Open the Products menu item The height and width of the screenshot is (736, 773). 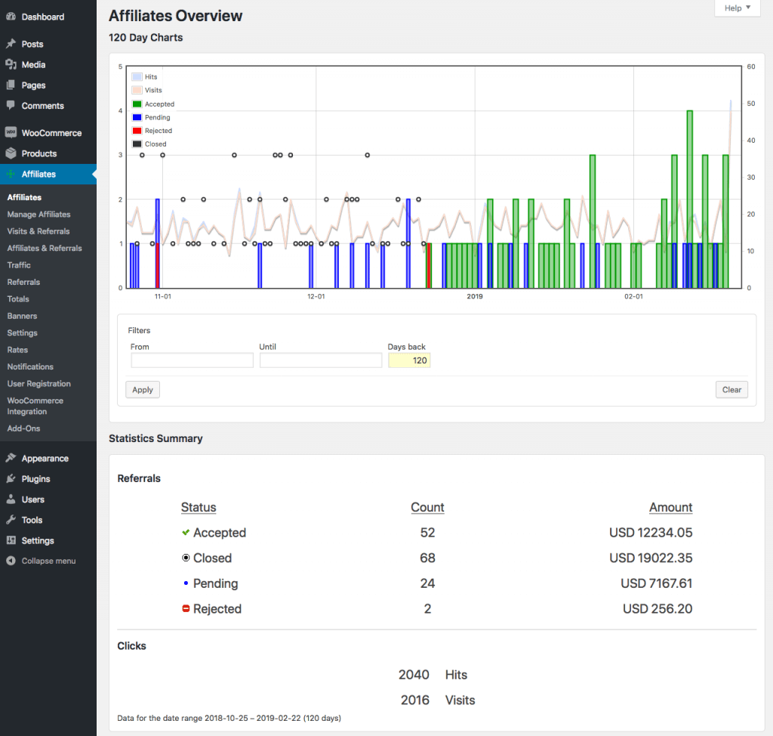[39, 153]
